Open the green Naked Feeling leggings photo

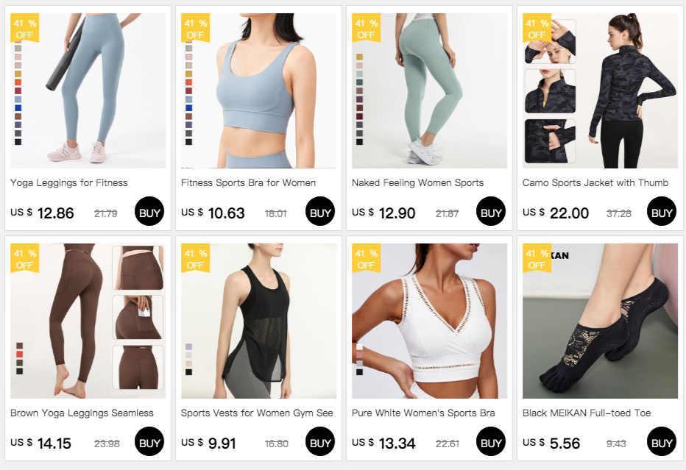pos(429,90)
